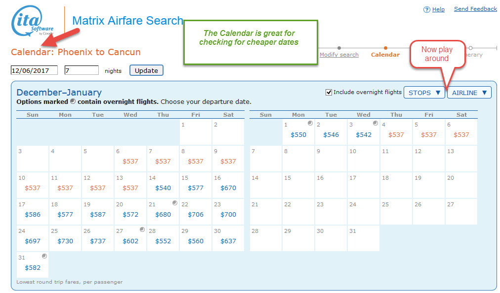This screenshot has width=500, height=293.
Task: Click the overnight flight icon beside December 3
Action: coord(375,122)
